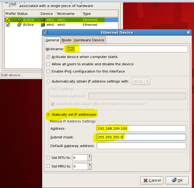Uncheck the eth1 profile checkbox
Viewport: 194px width, 188px height.
8,20
